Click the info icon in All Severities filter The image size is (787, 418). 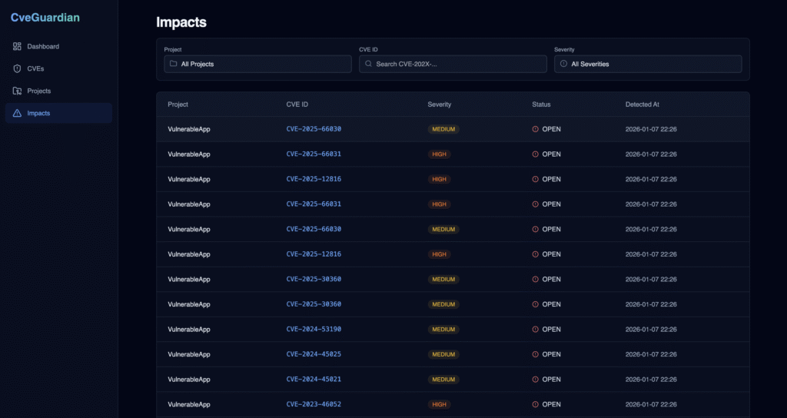563,64
